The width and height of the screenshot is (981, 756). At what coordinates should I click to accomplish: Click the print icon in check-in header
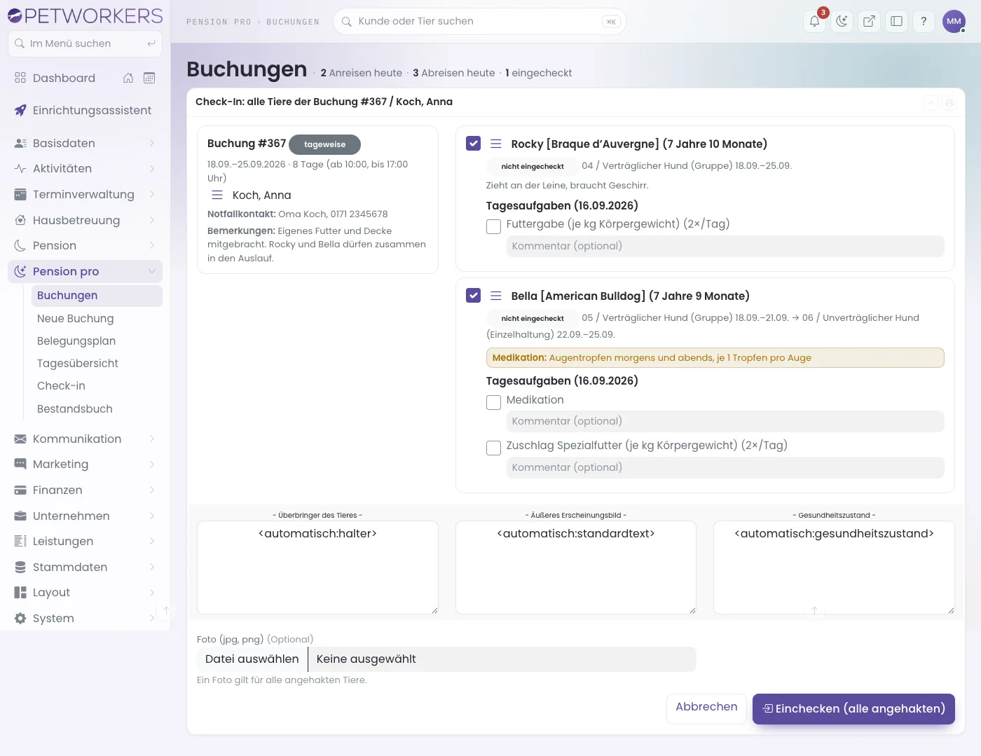pyautogui.click(x=949, y=103)
